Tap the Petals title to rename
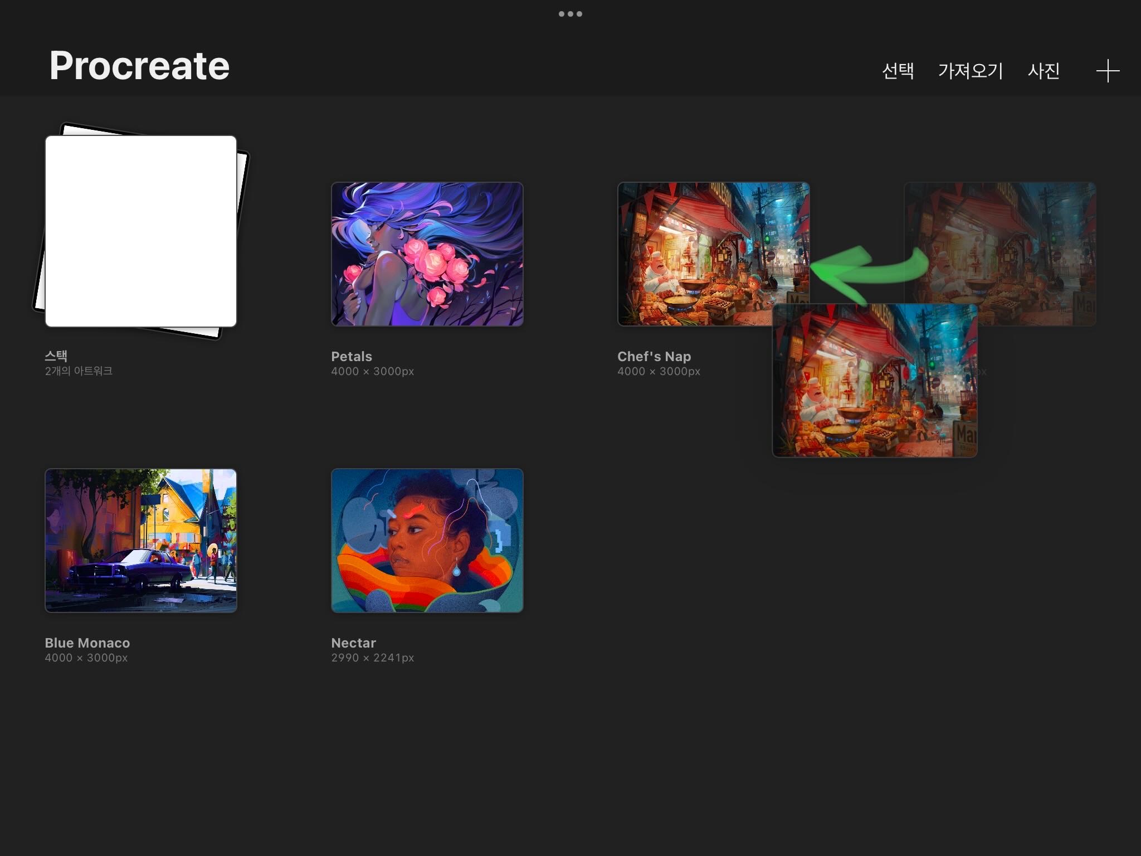The image size is (1141, 856). pyautogui.click(x=352, y=357)
